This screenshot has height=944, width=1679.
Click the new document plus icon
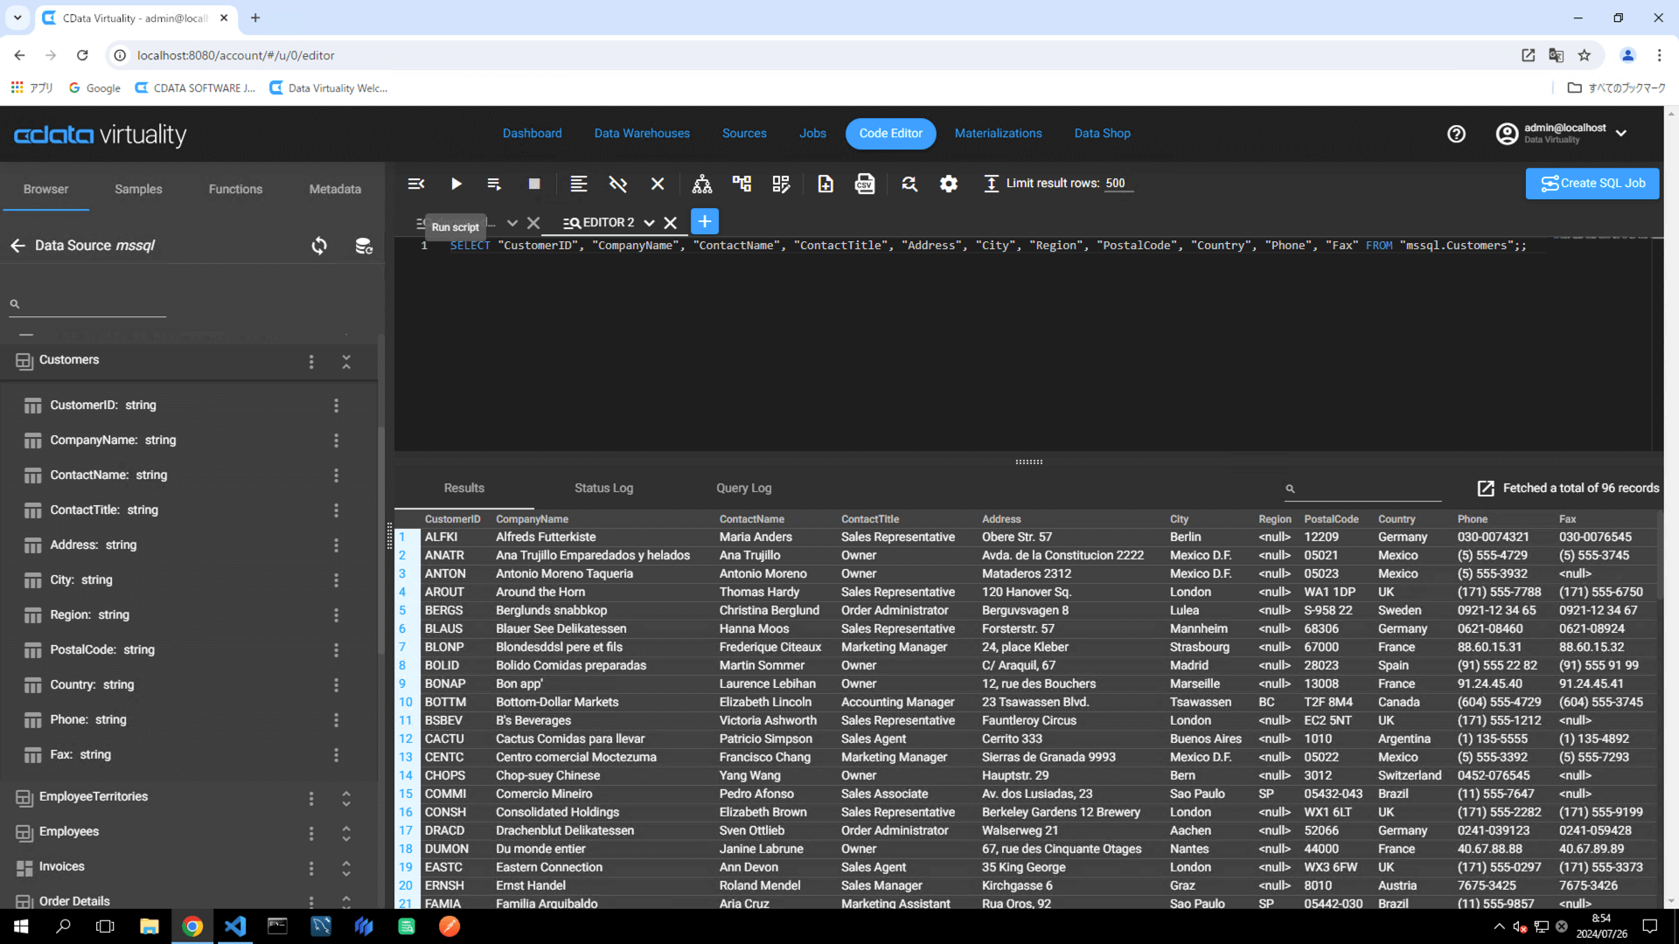click(825, 184)
